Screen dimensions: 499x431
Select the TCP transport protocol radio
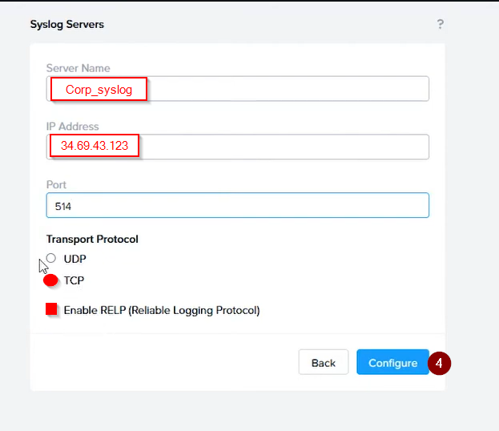(50, 280)
